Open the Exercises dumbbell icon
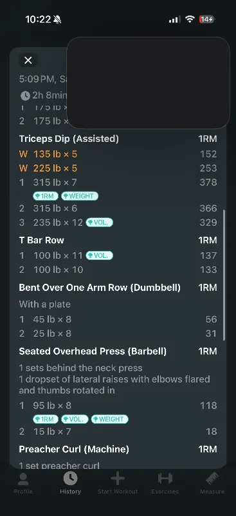The height and width of the screenshot is (516, 236). pos(165,479)
